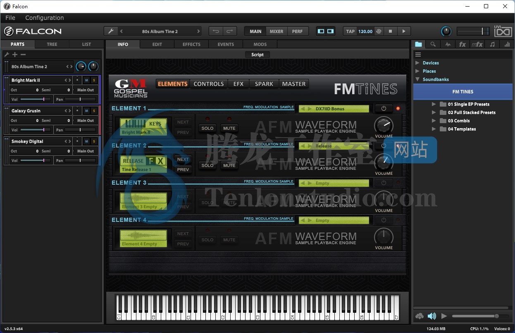Solo the Galaxy Grusin part
This screenshot has height=333, width=515.
[94, 111]
